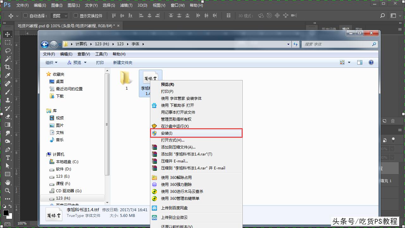
Task: Select the Path Selection tool
Action: point(8,166)
